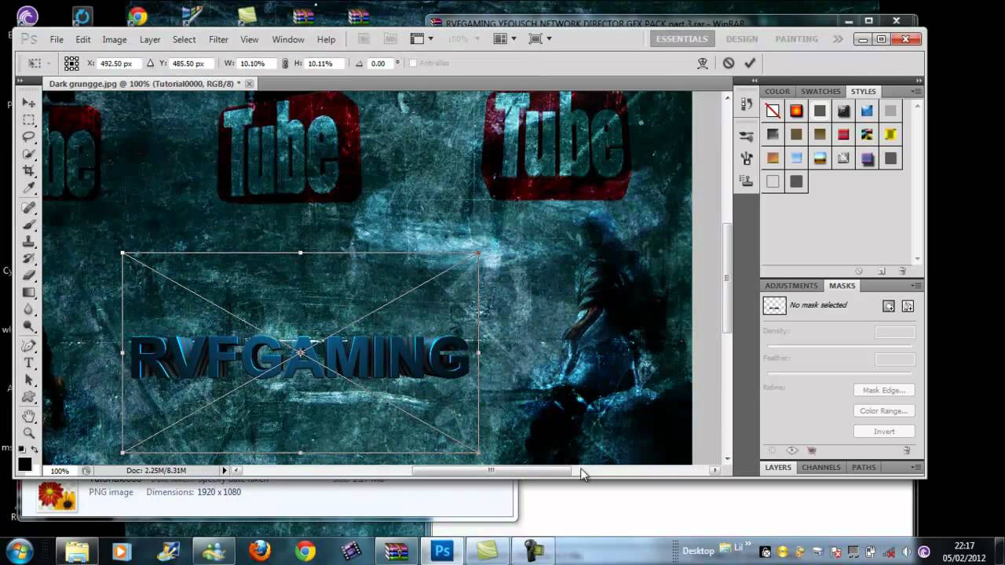The height and width of the screenshot is (565, 1005).
Task: Select the Rectangular Marquee tool
Action: (29, 120)
